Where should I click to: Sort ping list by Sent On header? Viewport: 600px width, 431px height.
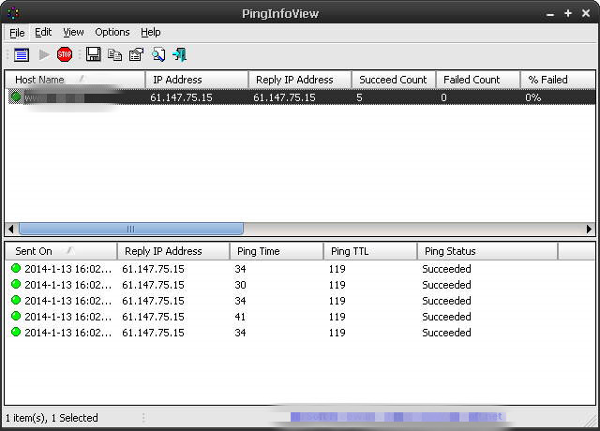61,251
